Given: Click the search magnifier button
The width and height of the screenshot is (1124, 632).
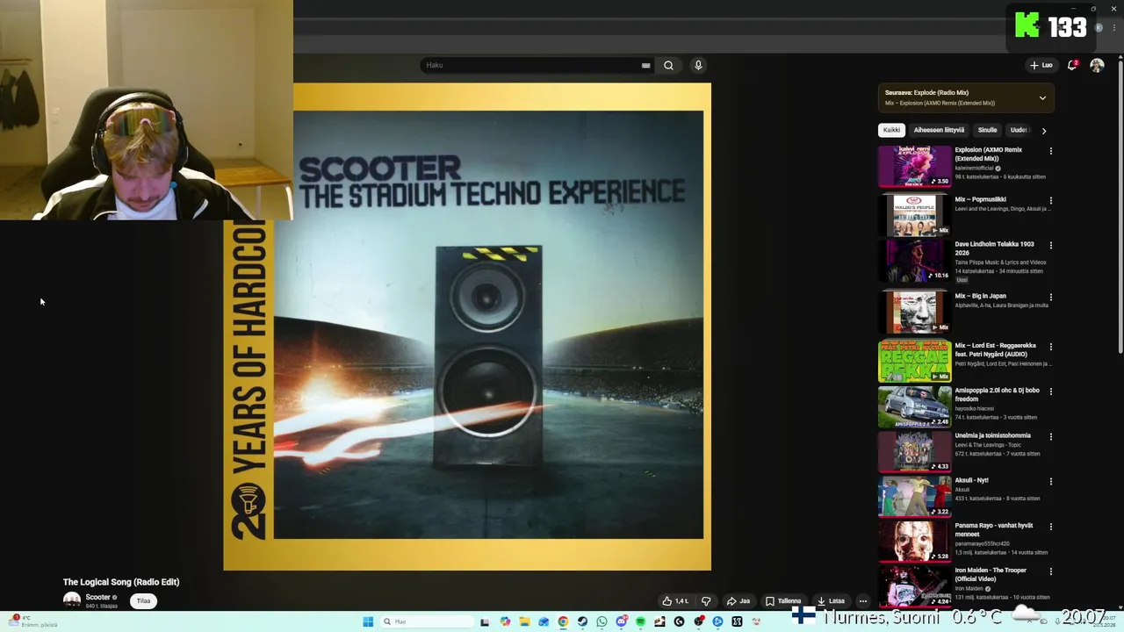Looking at the screenshot, I should (x=668, y=65).
